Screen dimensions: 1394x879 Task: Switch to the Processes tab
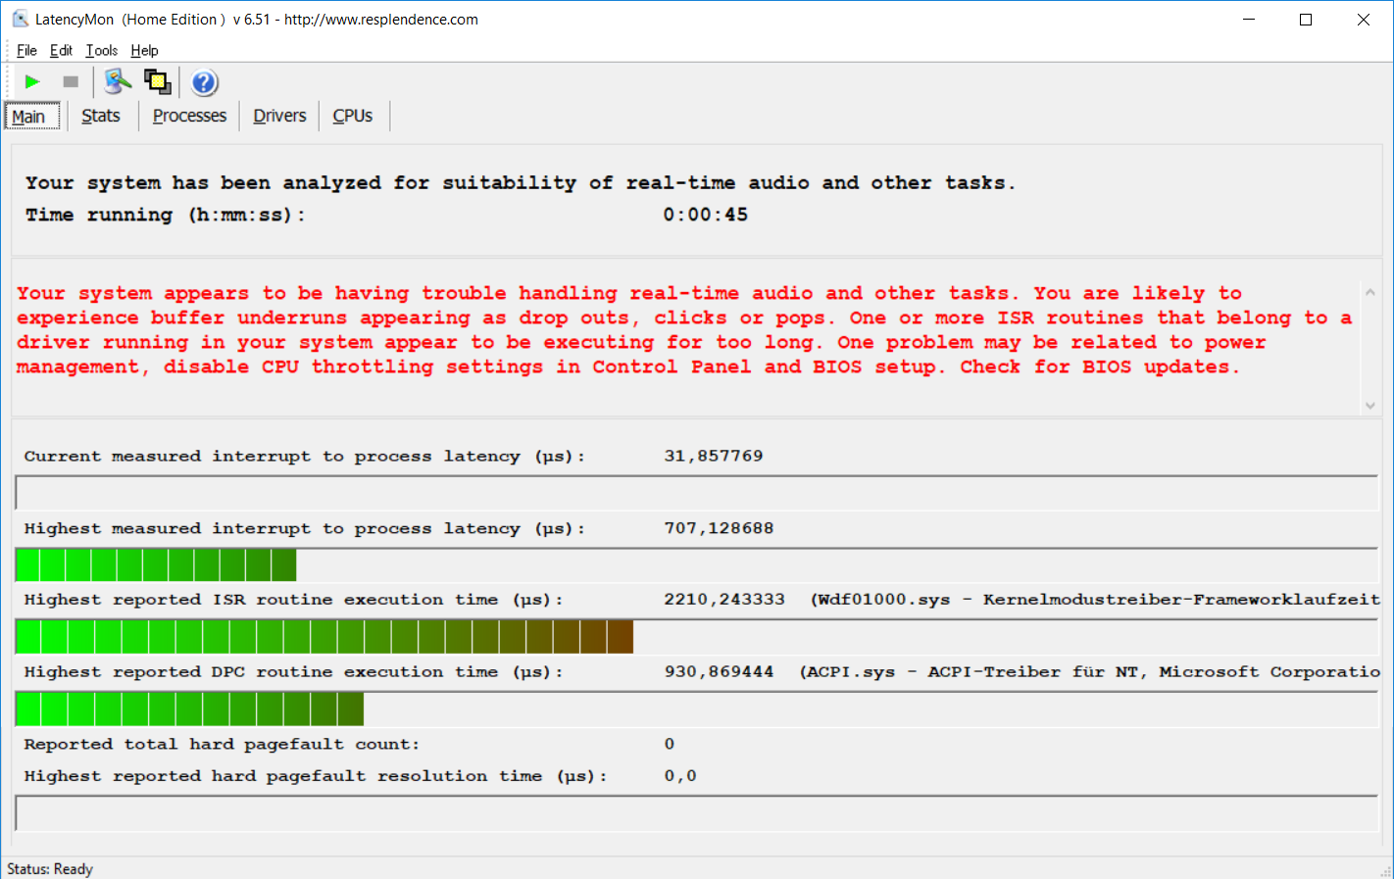189,116
